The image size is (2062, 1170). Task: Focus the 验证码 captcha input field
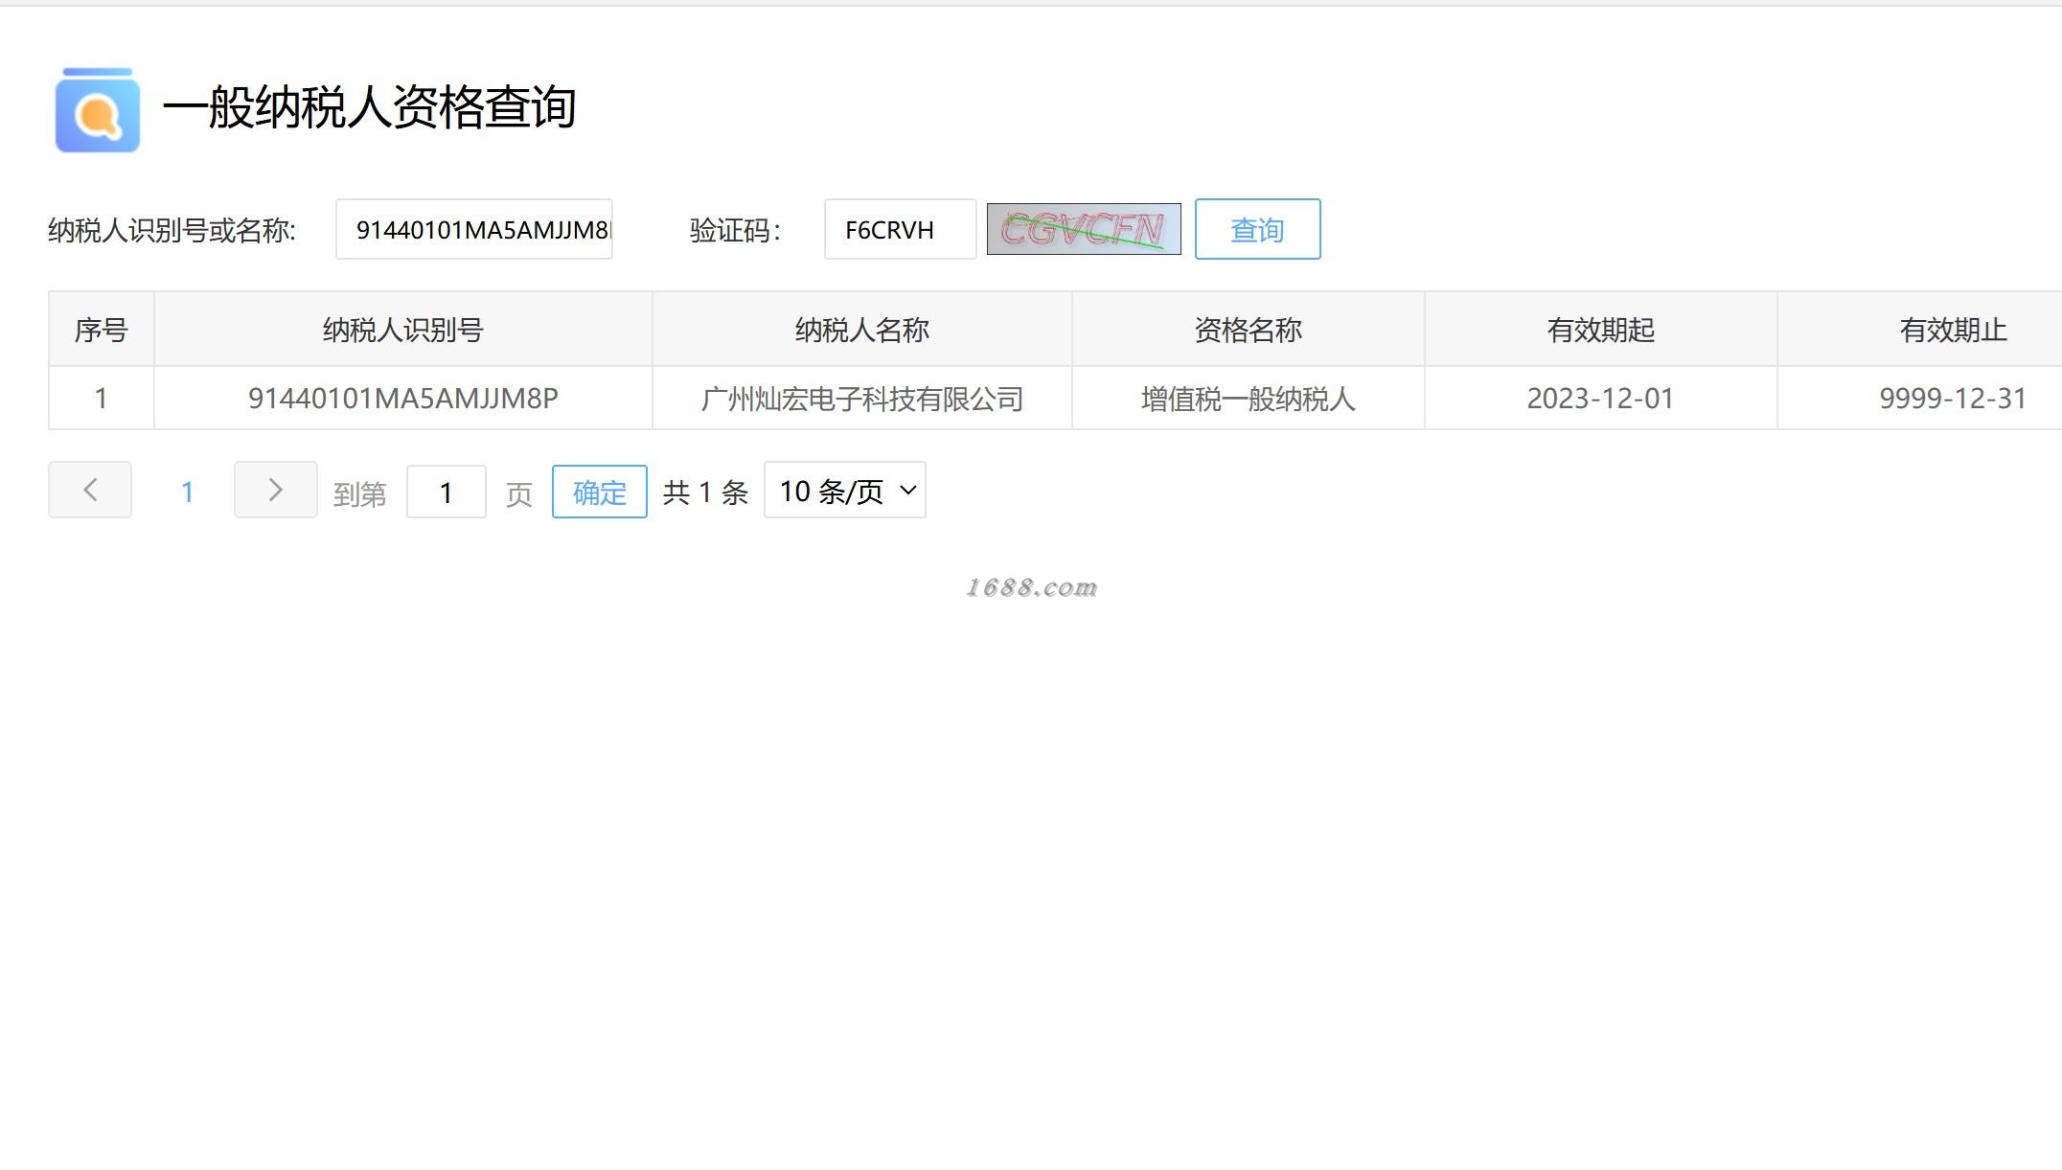click(x=900, y=229)
